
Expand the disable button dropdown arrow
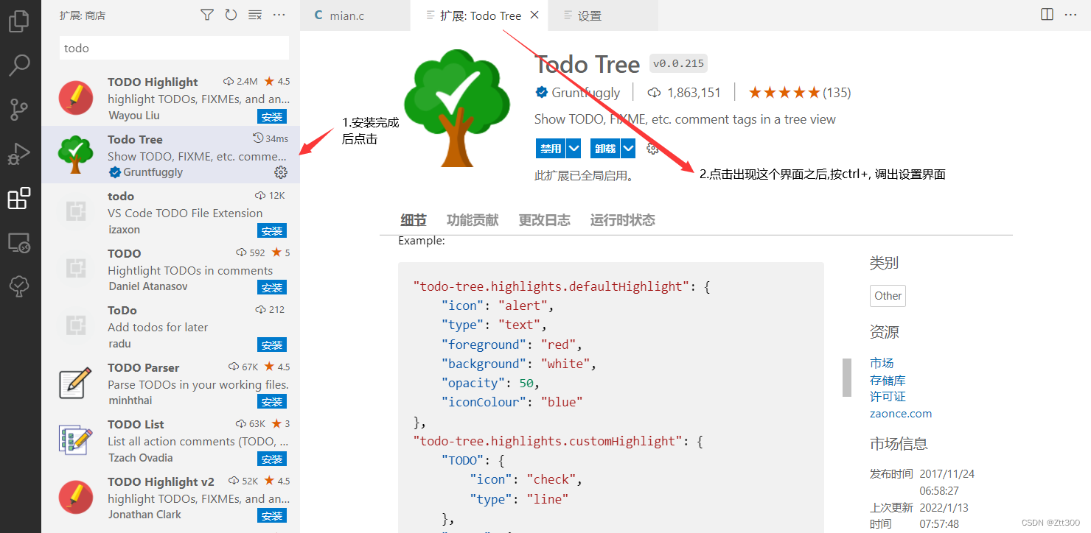(x=574, y=149)
